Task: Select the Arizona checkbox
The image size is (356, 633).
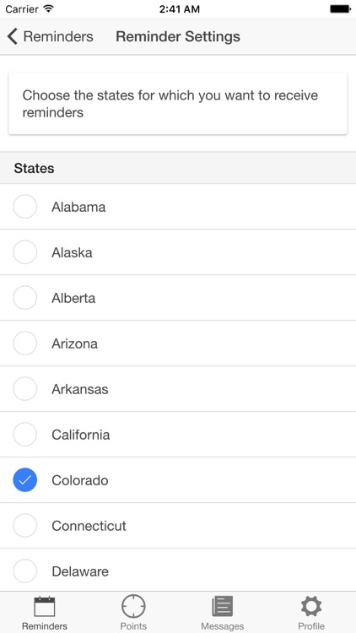Action: click(x=25, y=344)
